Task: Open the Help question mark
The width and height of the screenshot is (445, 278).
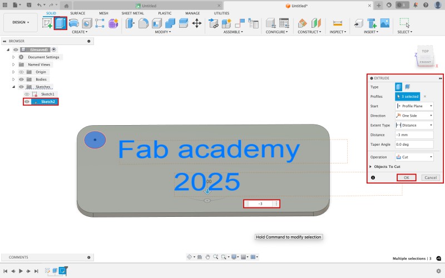Action: 426,5
